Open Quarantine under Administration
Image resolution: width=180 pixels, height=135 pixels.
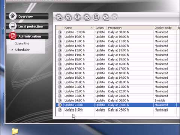pyautogui.click(x=22, y=43)
